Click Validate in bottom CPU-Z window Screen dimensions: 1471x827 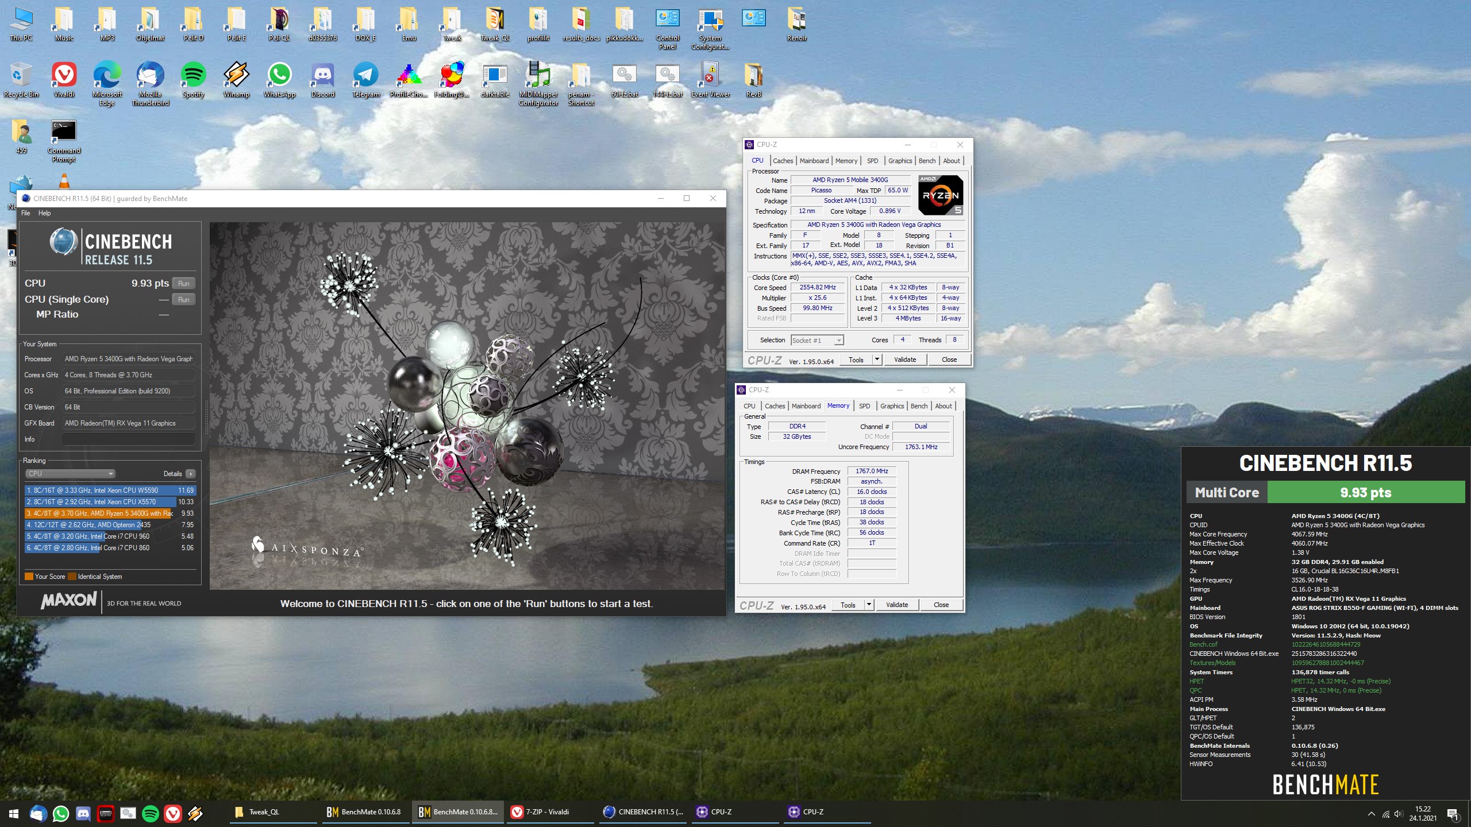click(897, 605)
